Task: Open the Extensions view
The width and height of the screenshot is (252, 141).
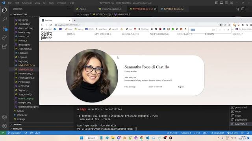Action: (x=4, y=46)
